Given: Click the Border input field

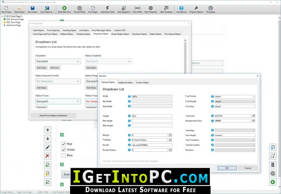Looking at the screenshot, I should pos(152,145).
